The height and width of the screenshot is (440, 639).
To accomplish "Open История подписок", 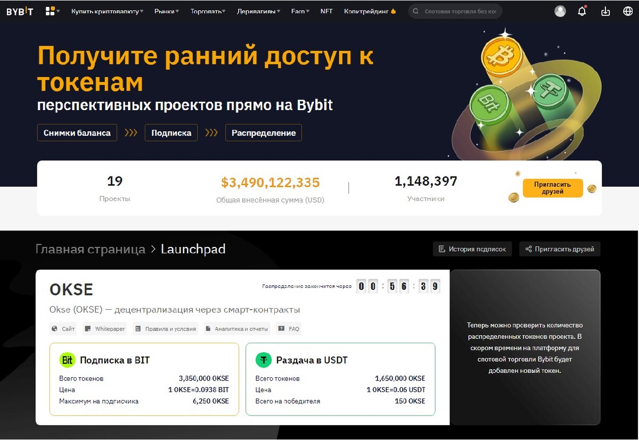I will click(472, 248).
